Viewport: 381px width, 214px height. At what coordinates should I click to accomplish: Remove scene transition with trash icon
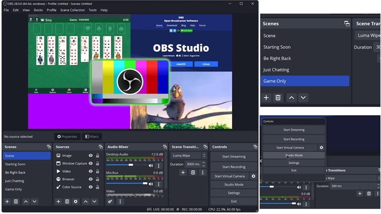[193, 172]
